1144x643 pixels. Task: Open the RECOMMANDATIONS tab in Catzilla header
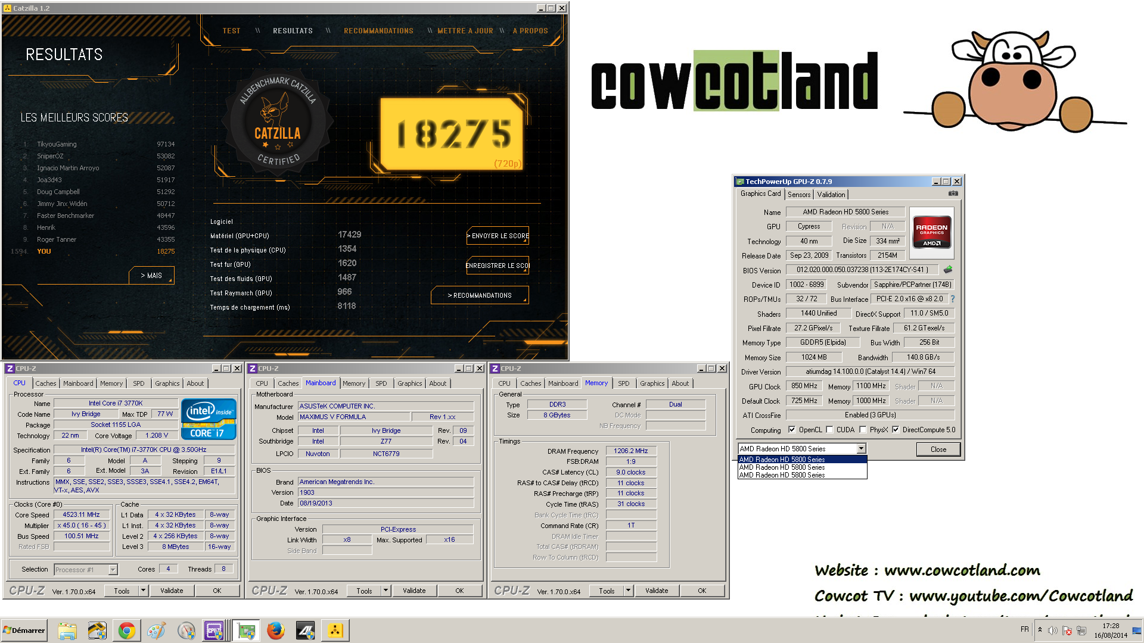click(x=378, y=31)
